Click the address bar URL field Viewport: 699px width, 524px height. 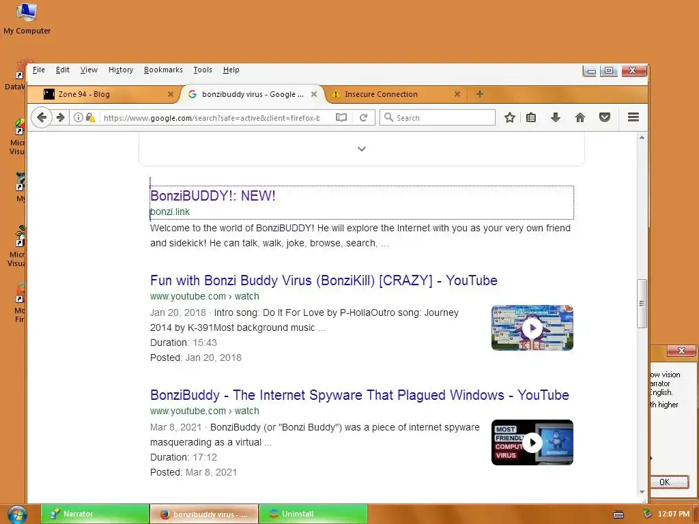click(x=212, y=117)
